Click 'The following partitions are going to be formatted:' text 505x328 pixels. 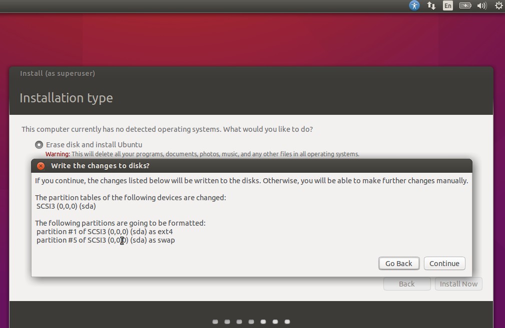[120, 223]
